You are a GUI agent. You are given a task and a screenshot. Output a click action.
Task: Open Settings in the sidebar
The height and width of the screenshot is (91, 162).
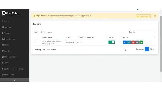pos(6,27)
